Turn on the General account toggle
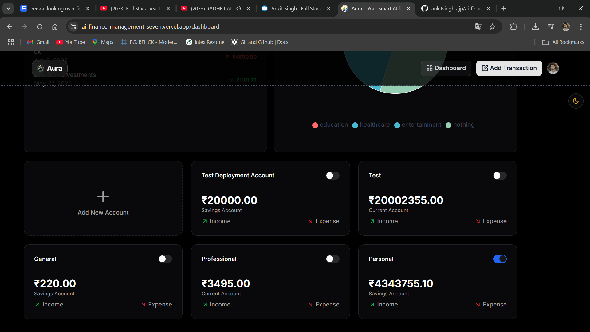This screenshot has width=590, height=332. [165, 259]
